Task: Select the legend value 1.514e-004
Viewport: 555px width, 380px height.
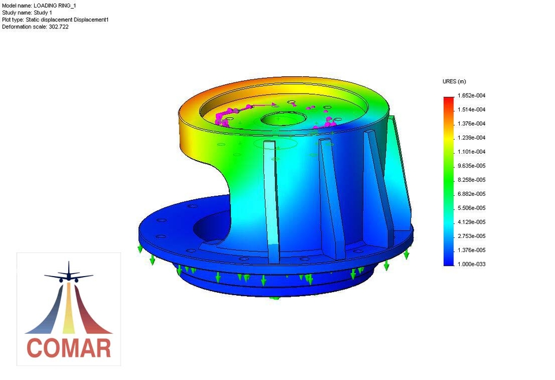Action: 471,110
